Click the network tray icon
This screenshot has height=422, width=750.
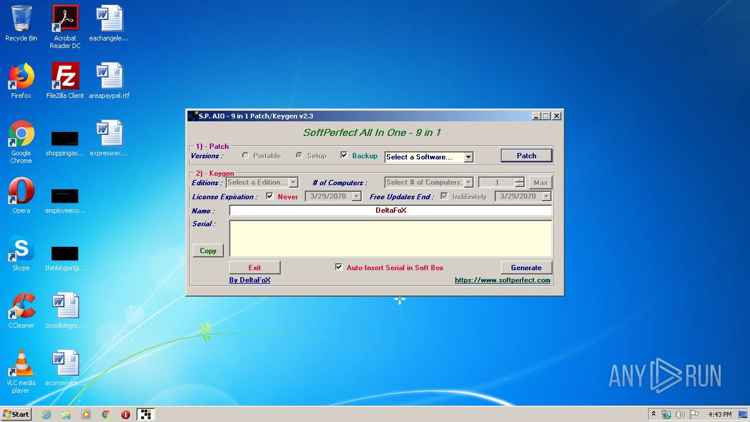click(667, 414)
